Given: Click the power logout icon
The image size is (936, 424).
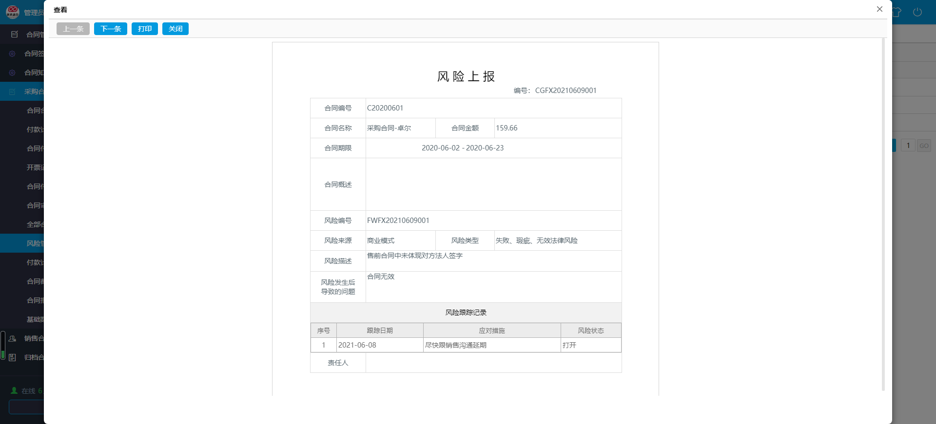Looking at the screenshot, I should pyautogui.click(x=917, y=12).
